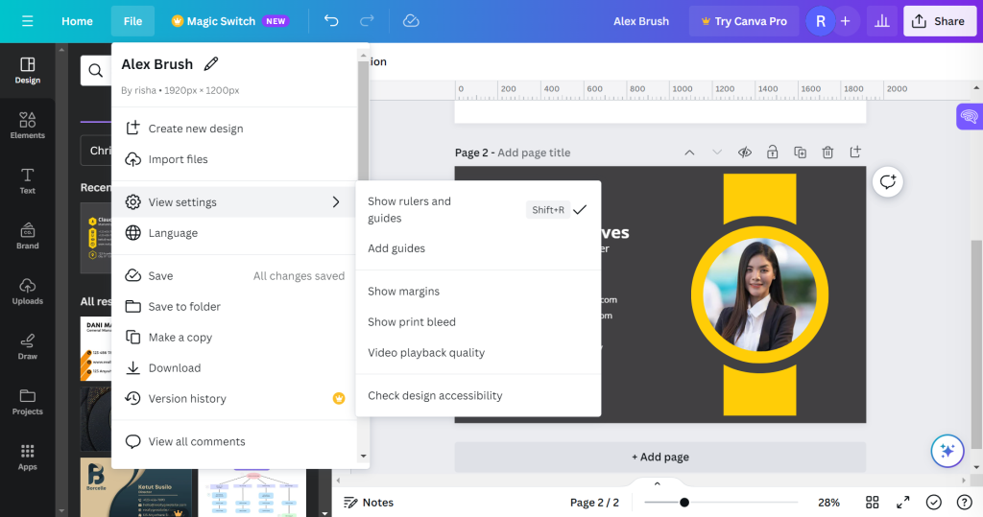The height and width of the screenshot is (517, 983).
Task: Choose Save to folder
Action: (x=234, y=306)
